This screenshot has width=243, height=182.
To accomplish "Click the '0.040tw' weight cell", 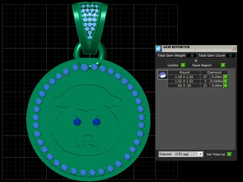I will (217, 81).
